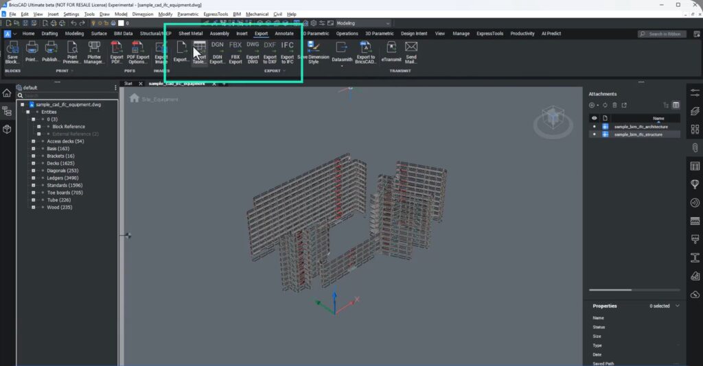Switch to the AI Predict ribbon tab
This screenshot has width=703, height=366.
[x=551, y=34]
